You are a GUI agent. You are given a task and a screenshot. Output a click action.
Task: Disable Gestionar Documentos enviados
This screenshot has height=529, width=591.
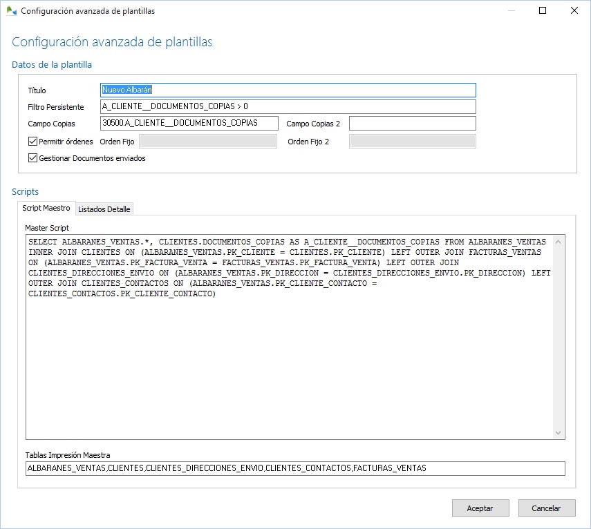(32, 157)
